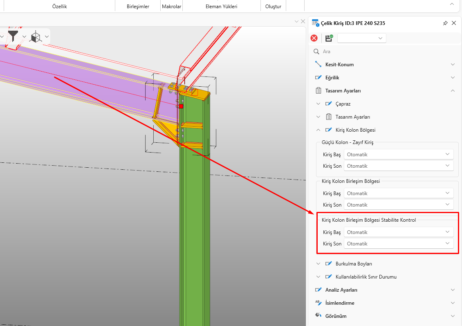The image size is (462, 326).
Task: Click the funnel filter icon in viewport
Action: tap(13, 36)
